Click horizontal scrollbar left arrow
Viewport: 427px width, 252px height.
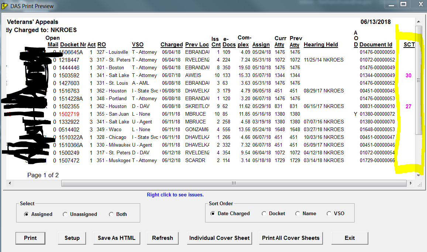click(10, 183)
